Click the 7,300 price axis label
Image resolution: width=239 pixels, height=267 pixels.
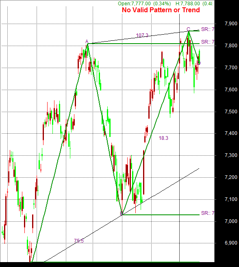coord(231,155)
